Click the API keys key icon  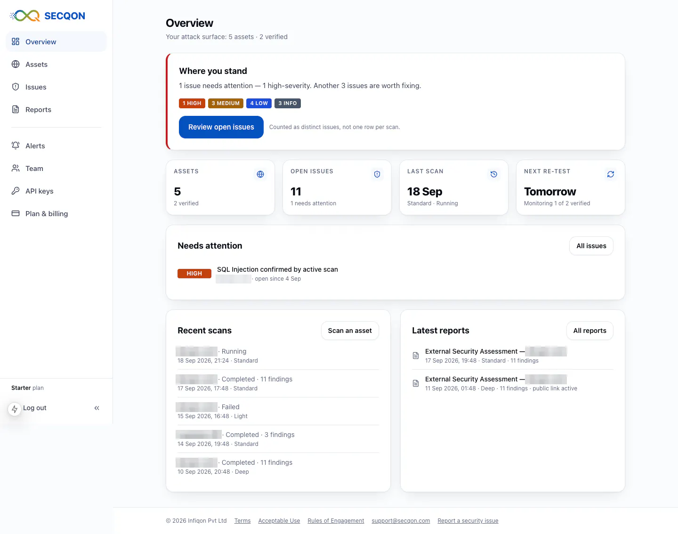click(x=16, y=191)
